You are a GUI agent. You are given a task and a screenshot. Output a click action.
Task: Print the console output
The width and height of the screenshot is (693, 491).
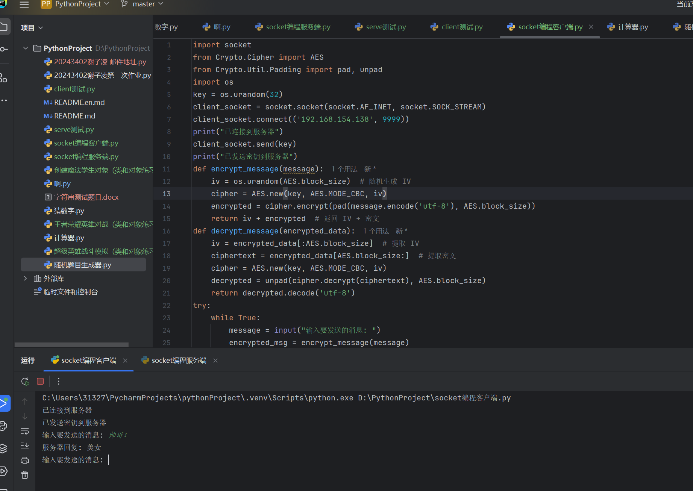click(x=25, y=460)
